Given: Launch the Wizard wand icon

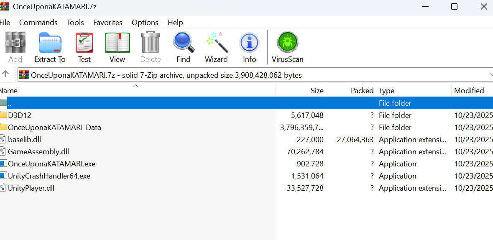Looking at the screenshot, I should 217,42.
